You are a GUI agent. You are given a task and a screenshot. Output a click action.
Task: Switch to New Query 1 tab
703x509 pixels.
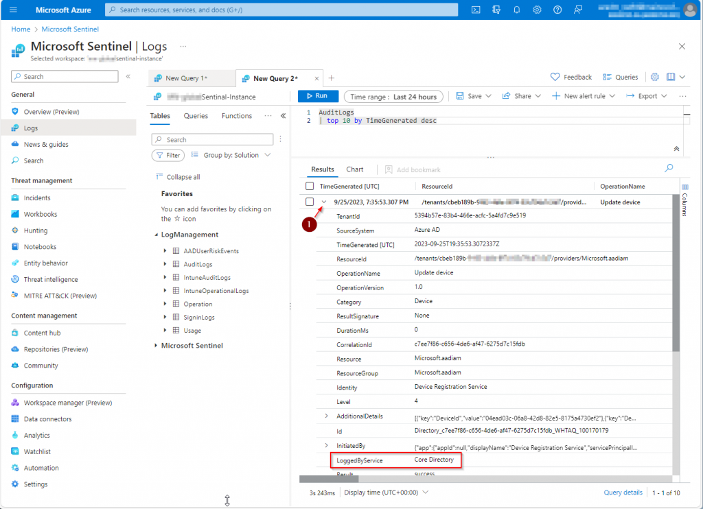pyautogui.click(x=186, y=78)
